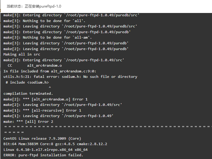The image size is (212, 159).
Task: Click the "Nothing to be done for all-am" line
Action: coord(47,37)
